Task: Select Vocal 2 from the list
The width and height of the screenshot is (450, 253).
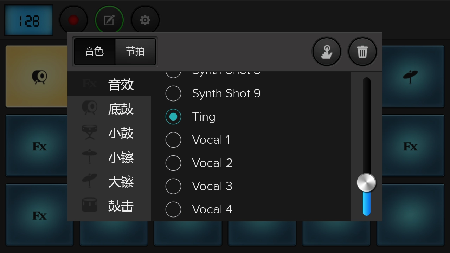Action: [x=173, y=163]
